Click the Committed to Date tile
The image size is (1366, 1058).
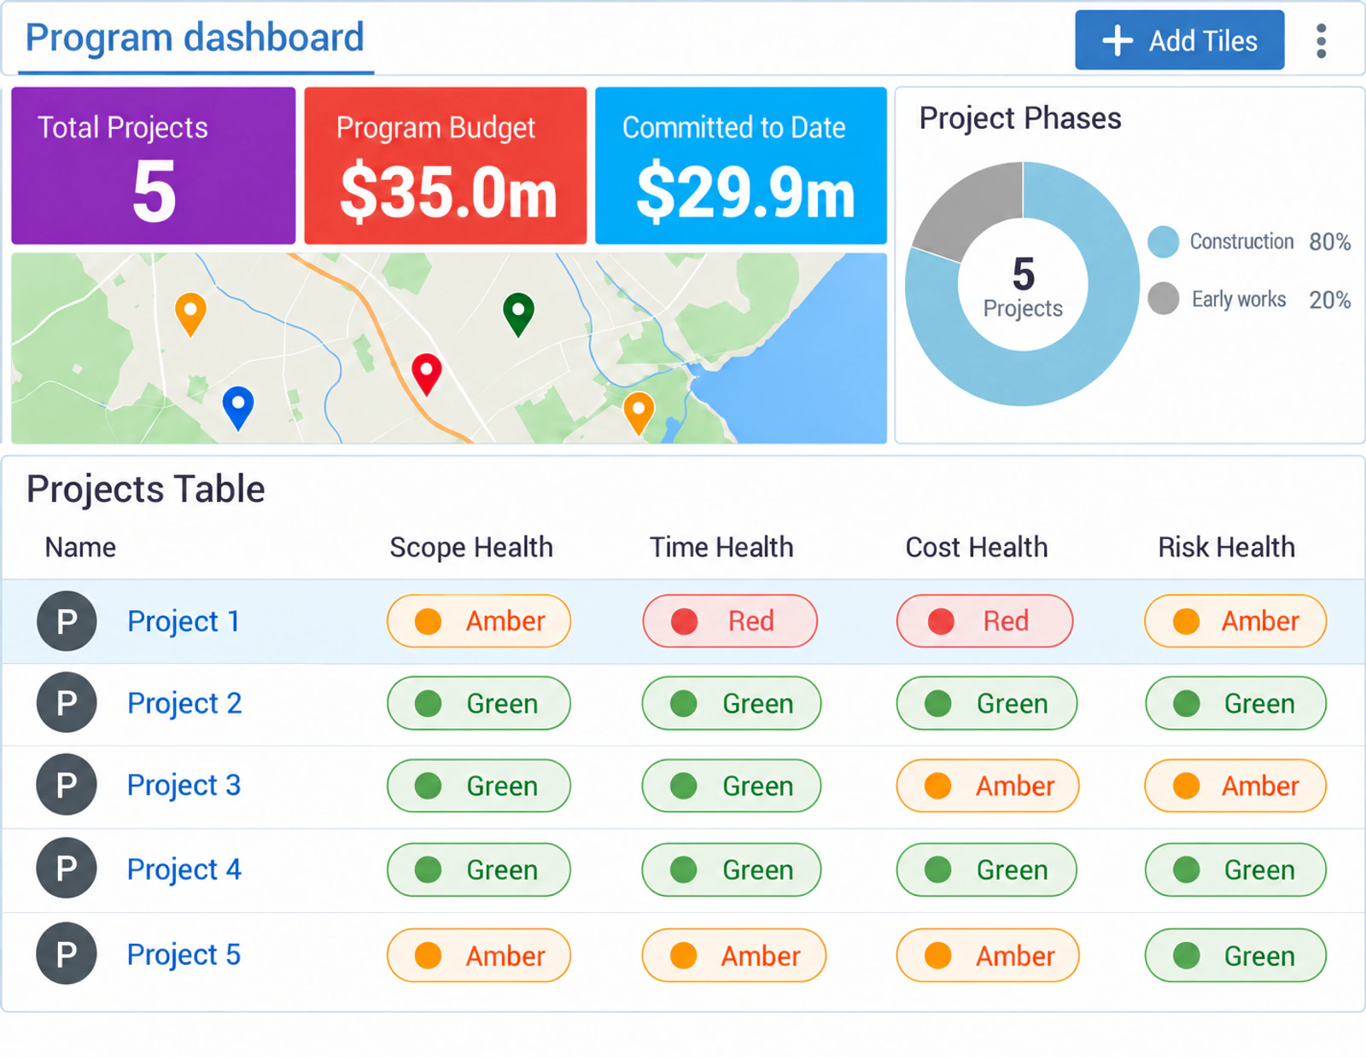[x=741, y=166]
